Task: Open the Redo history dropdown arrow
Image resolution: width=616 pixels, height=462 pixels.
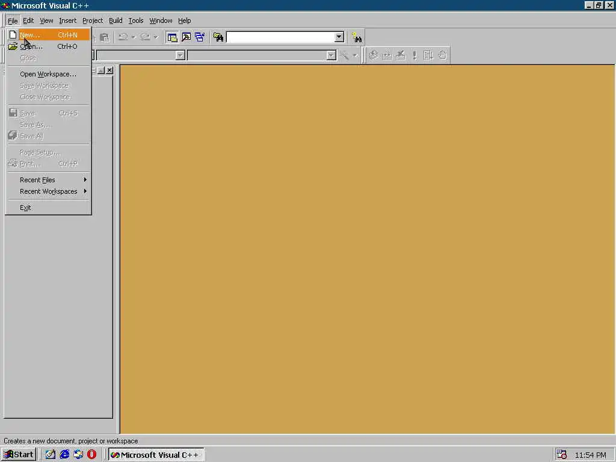Action: point(156,37)
